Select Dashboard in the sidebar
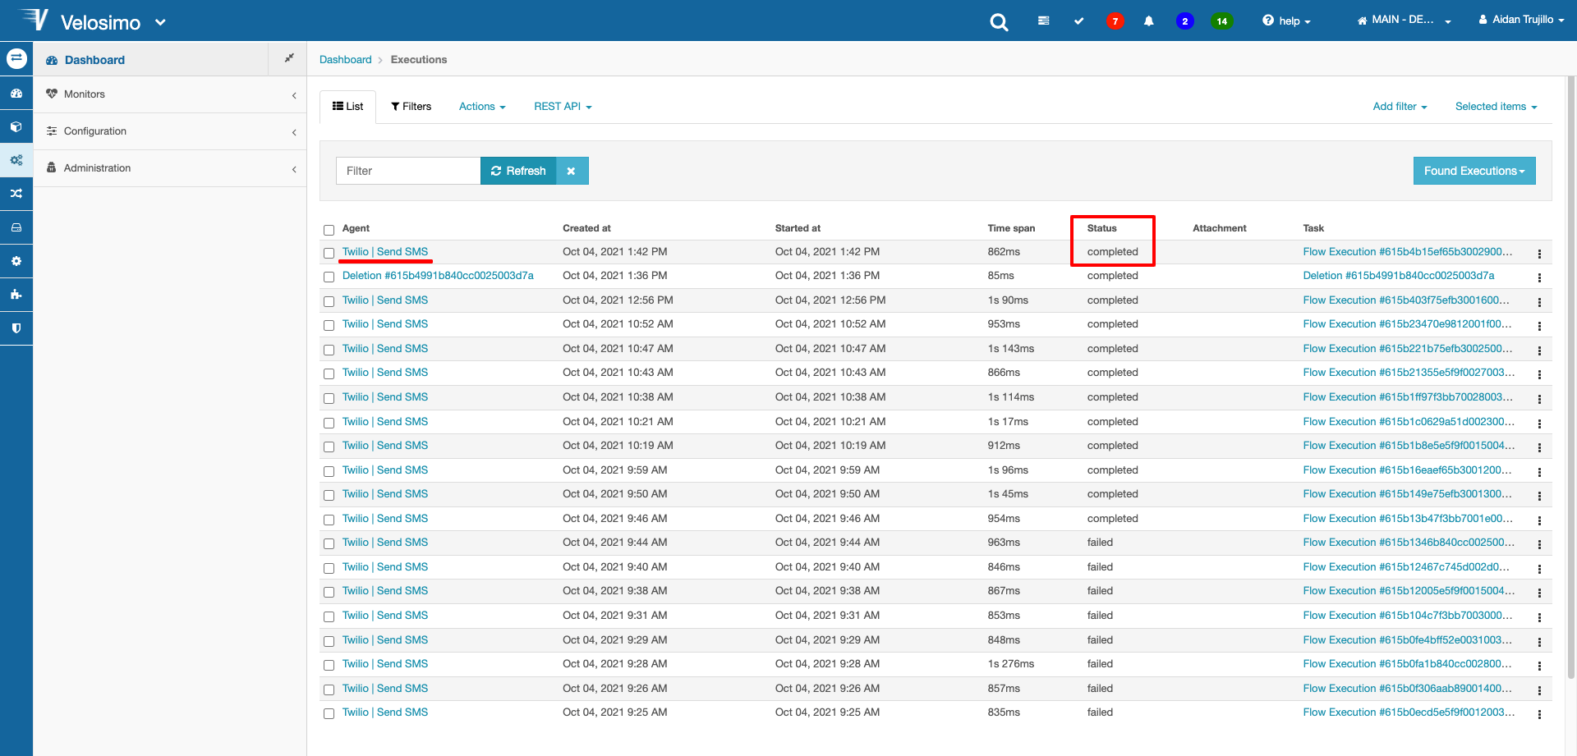This screenshot has width=1577, height=756. coord(94,60)
